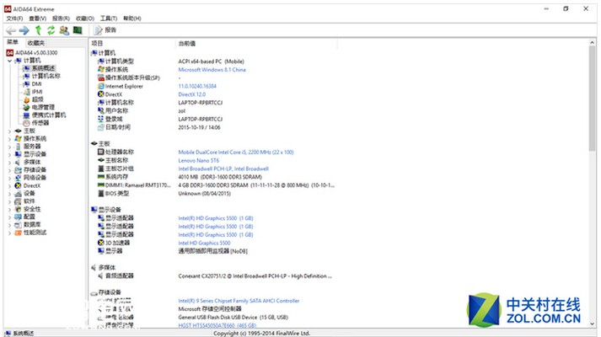Open the 报告(R) menu
The image size is (601, 337).
pos(61,19)
